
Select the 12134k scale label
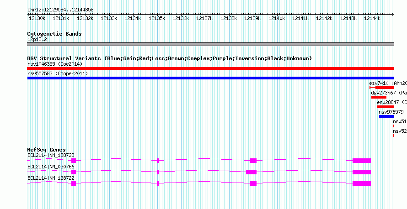[x=133, y=18]
